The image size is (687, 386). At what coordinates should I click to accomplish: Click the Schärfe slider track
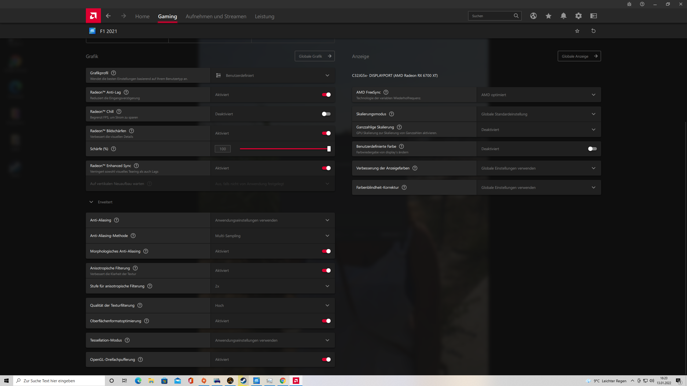point(284,149)
